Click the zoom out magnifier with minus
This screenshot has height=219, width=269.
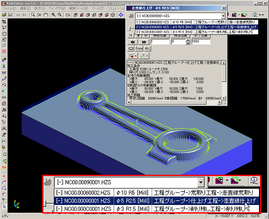tap(60, 15)
